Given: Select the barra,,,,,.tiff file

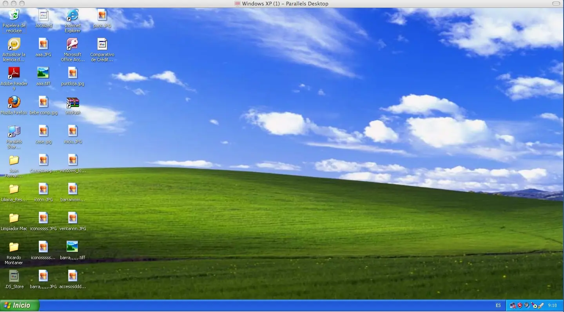Looking at the screenshot, I should pyautogui.click(x=73, y=247).
